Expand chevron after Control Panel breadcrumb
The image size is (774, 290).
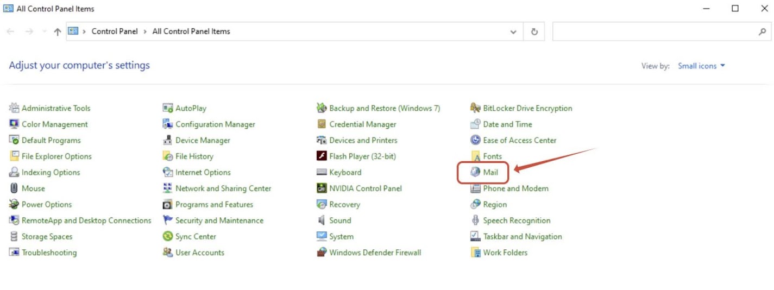point(145,31)
